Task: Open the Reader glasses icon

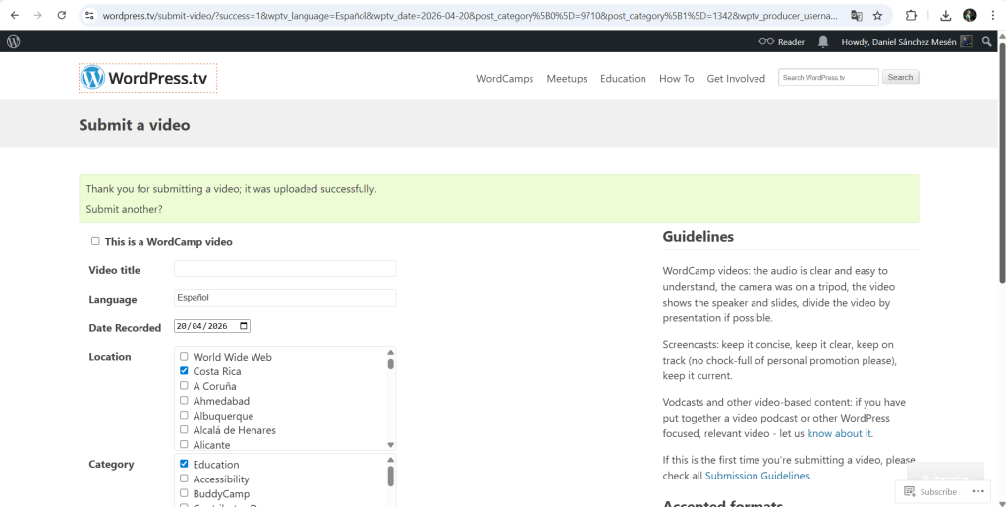Action: (x=766, y=42)
